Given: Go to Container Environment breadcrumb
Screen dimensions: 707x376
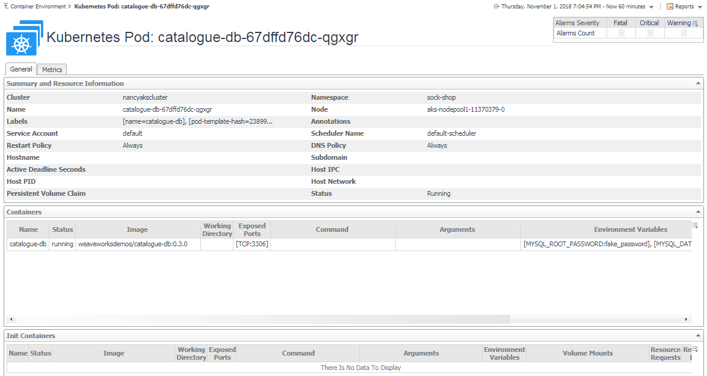Looking at the screenshot, I should coord(38,6).
